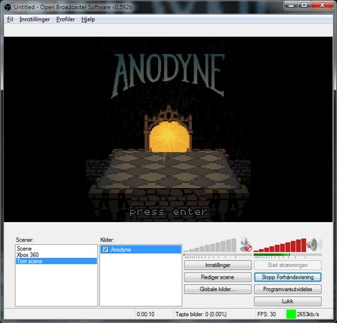The height and width of the screenshot is (323, 337).
Task: Click Stopp Forhåndsvisning button
Action: pyautogui.click(x=288, y=277)
